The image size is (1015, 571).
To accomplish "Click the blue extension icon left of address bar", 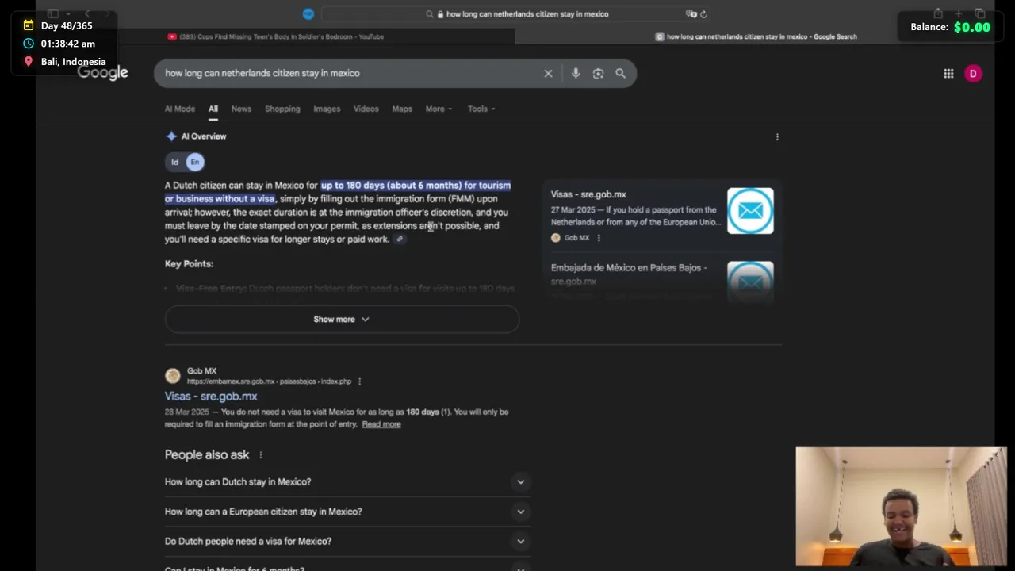I will click(308, 13).
